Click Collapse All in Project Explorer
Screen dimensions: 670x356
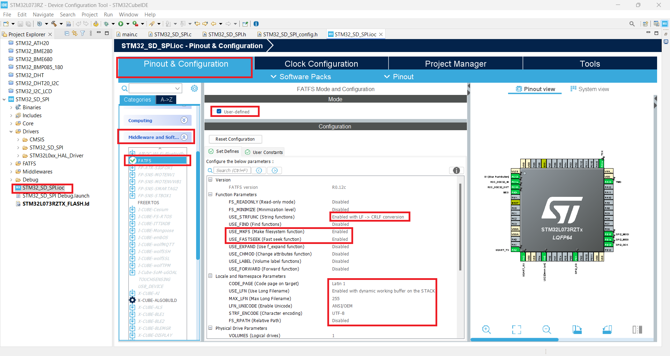pyautogui.click(x=67, y=34)
